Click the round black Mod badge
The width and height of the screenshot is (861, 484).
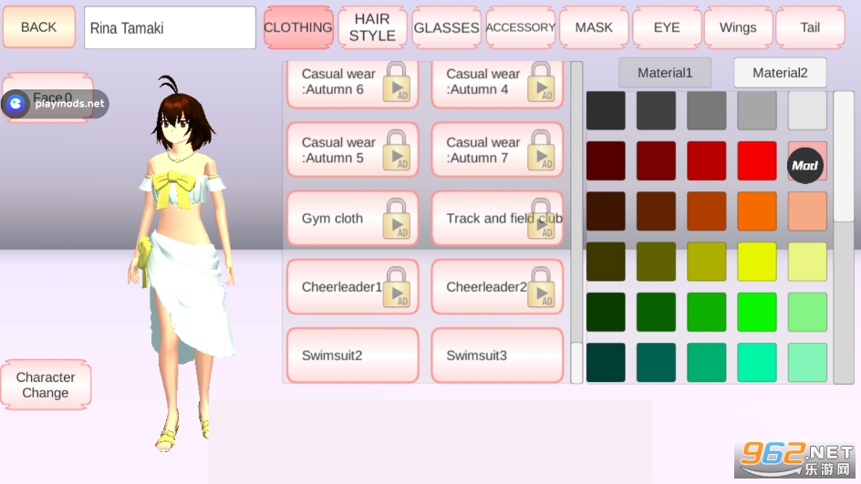coord(805,165)
